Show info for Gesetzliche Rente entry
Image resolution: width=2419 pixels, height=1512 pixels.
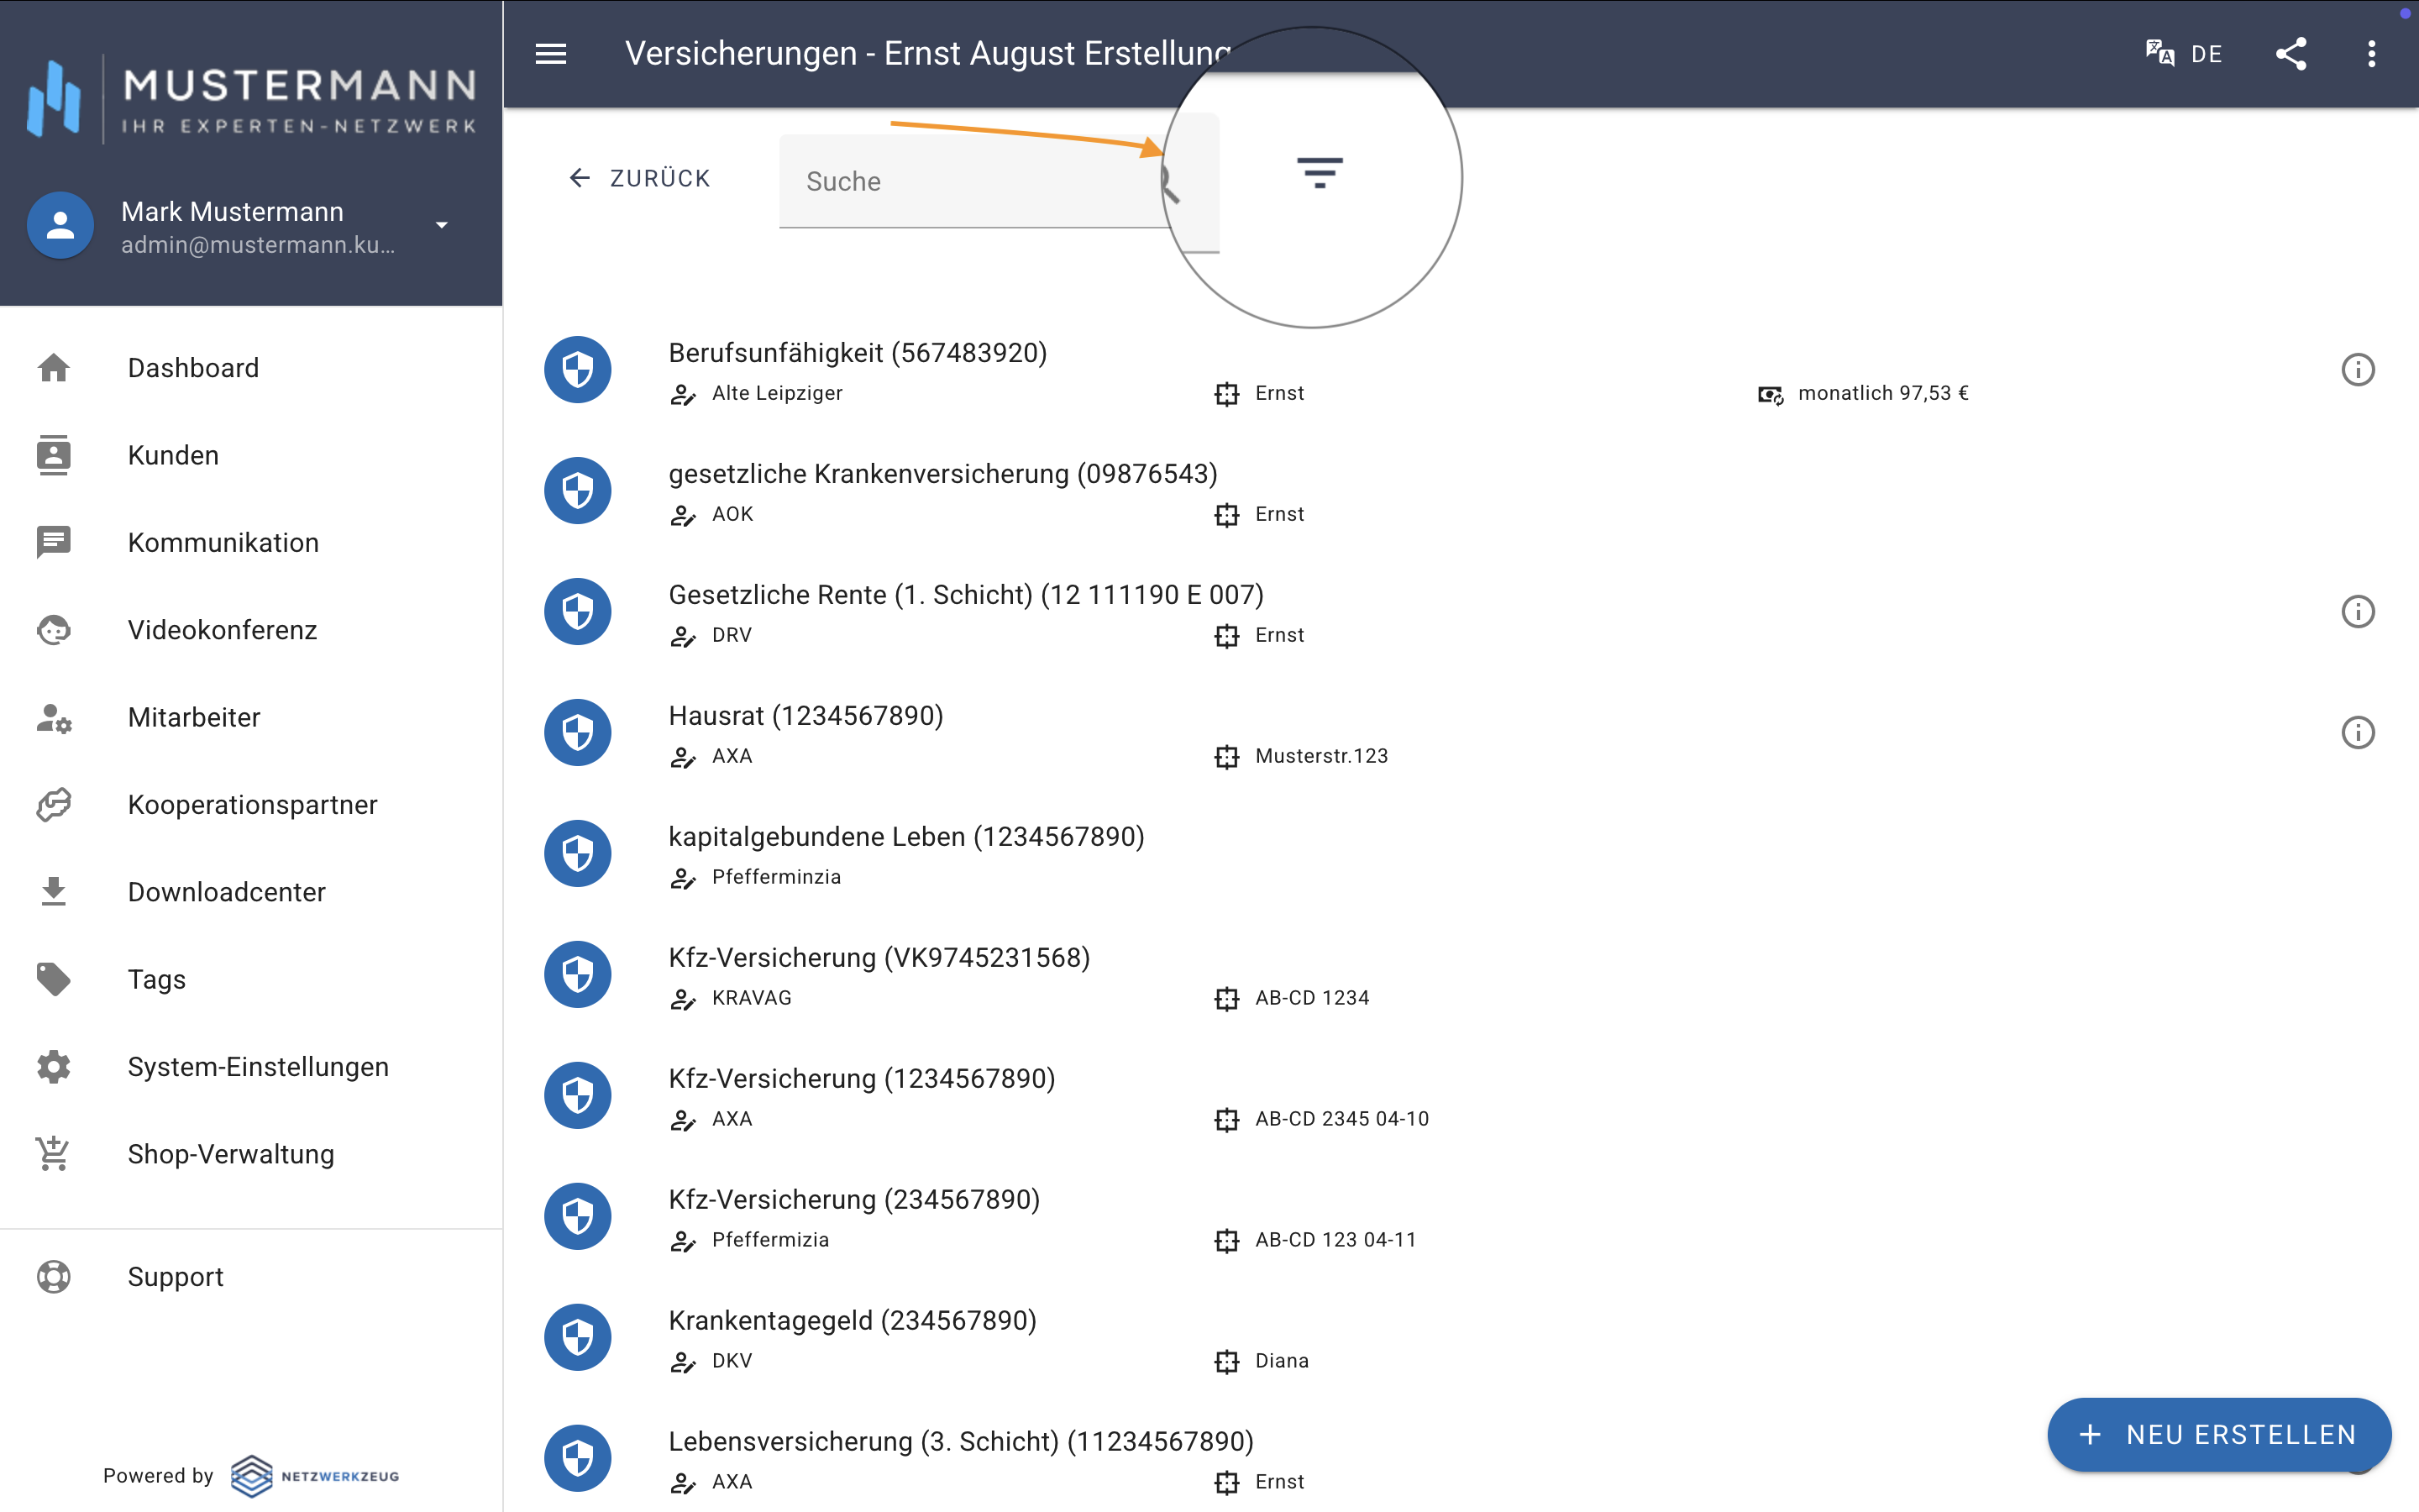pyautogui.click(x=2358, y=612)
